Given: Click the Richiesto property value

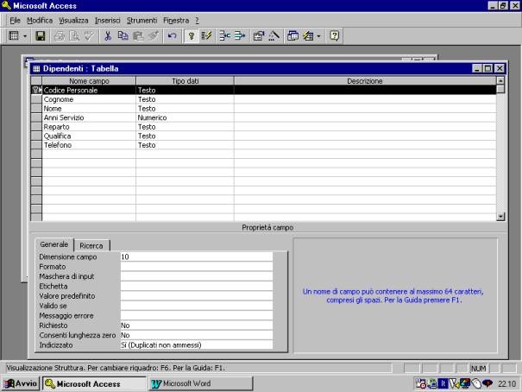Looking at the screenshot, I should tap(197, 325).
